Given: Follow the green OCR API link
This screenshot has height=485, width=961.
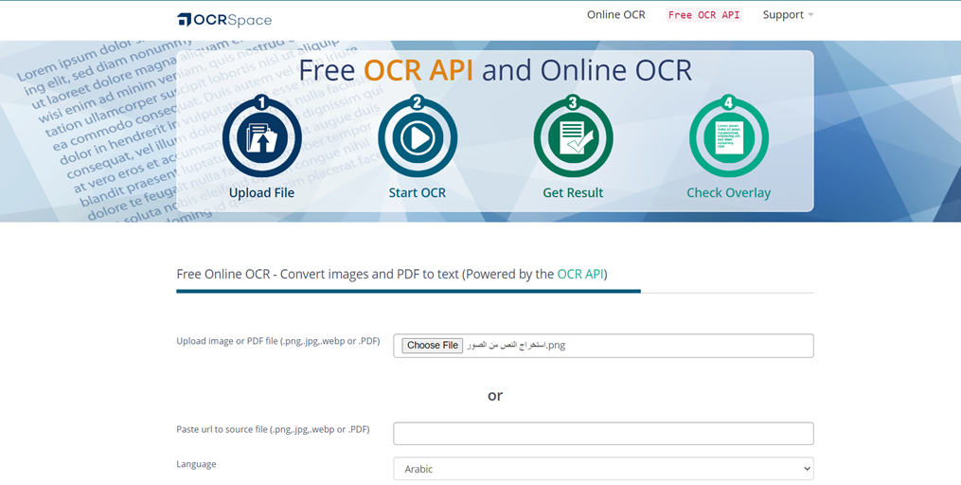Looking at the screenshot, I should 580,274.
